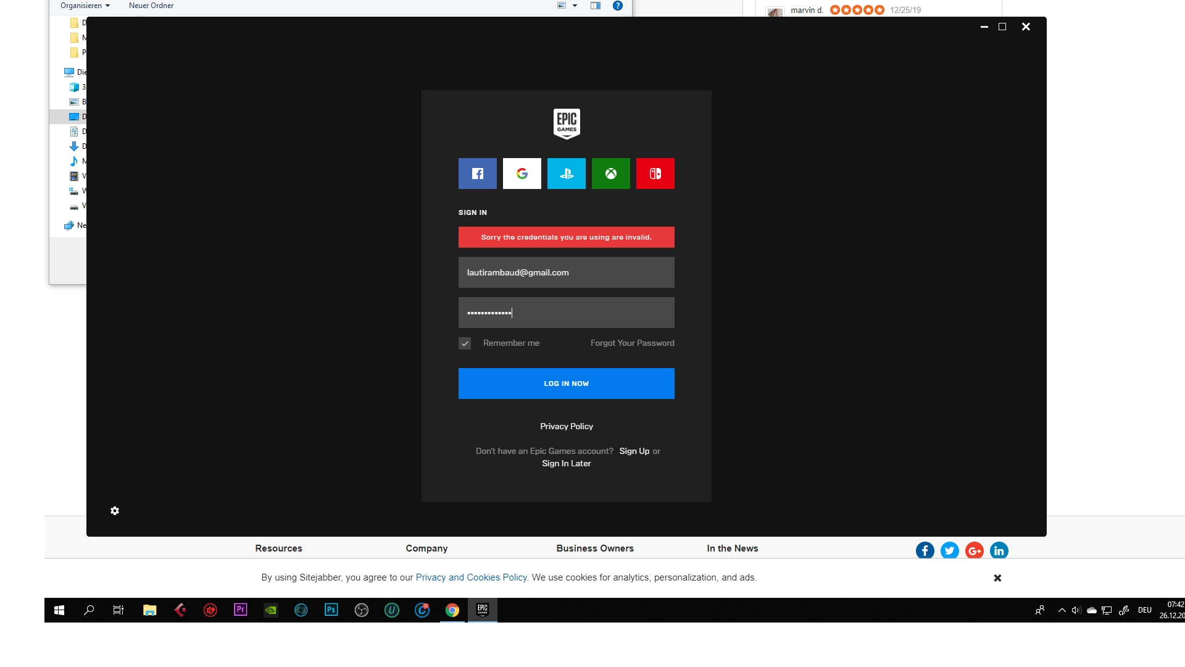Viewport: 1185px width, 667px height.
Task: Sign in with Nintendo Switch icon
Action: coord(655,174)
